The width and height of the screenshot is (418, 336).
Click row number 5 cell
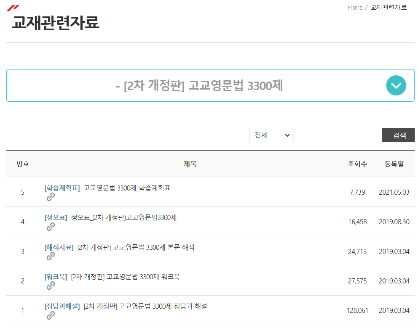23,192
